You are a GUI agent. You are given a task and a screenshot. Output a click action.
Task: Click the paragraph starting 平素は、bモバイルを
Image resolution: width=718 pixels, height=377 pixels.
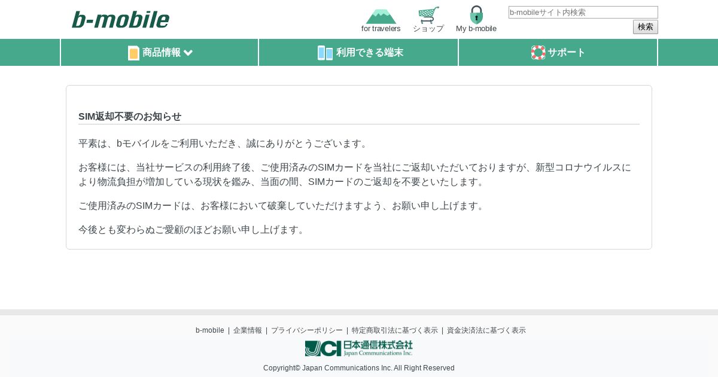click(x=224, y=144)
